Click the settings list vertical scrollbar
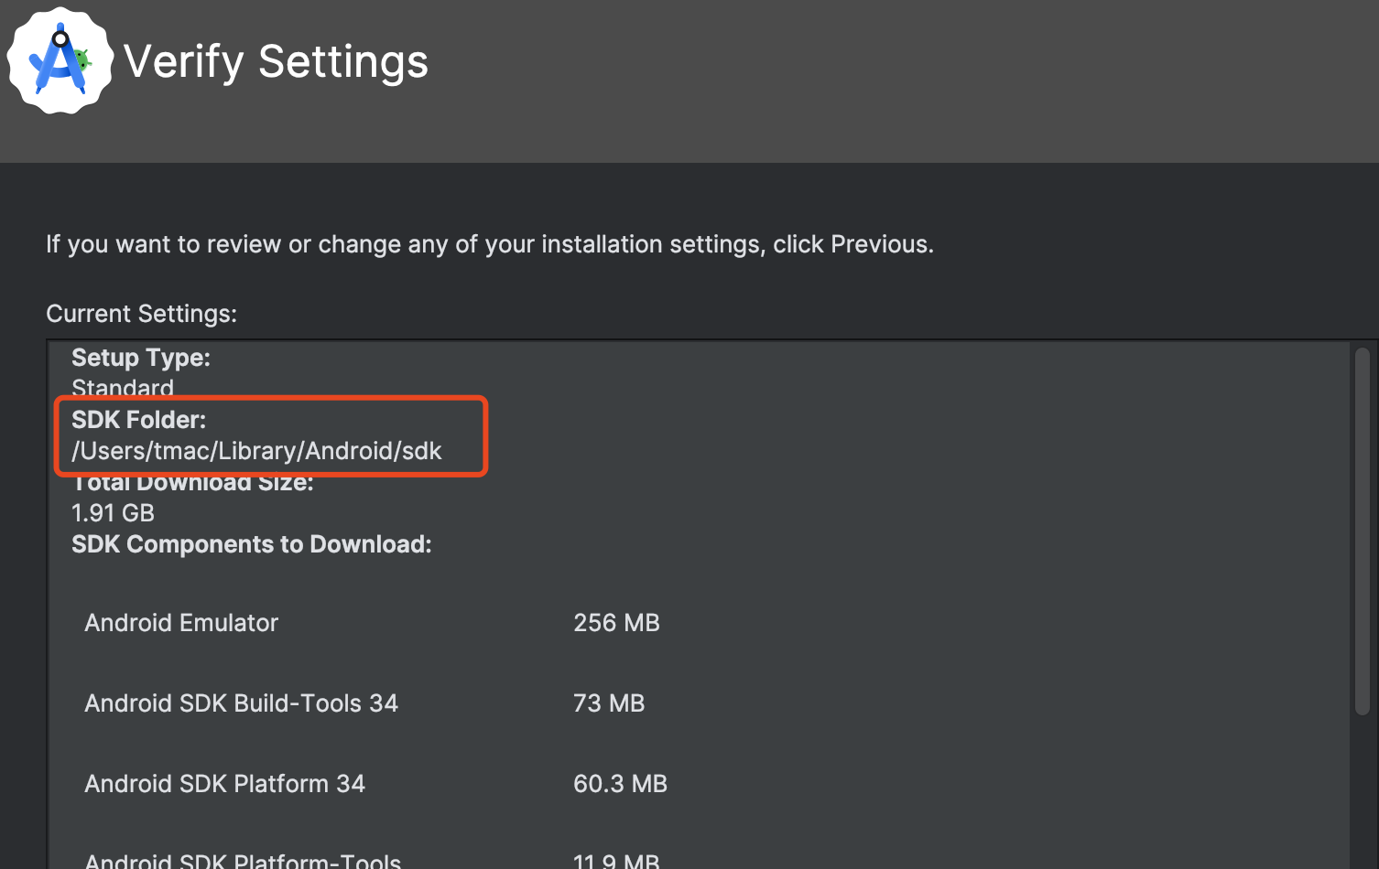1379x869 pixels. [1363, 531]
